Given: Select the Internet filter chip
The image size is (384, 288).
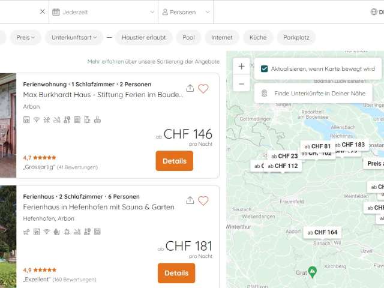Looking at the screenshot, I should (221, 37).
